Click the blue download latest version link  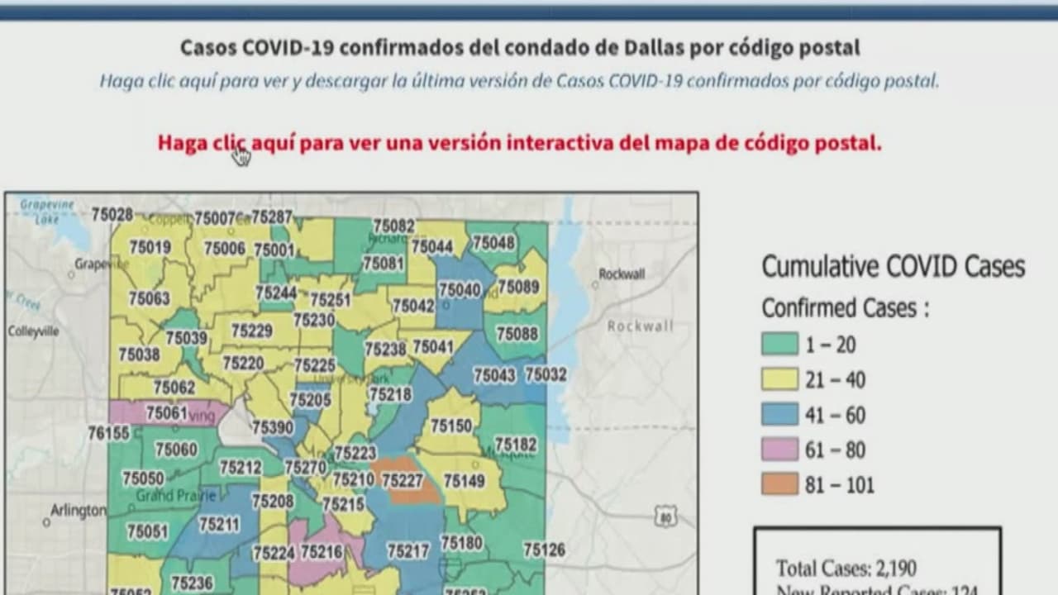pos(519,82)
